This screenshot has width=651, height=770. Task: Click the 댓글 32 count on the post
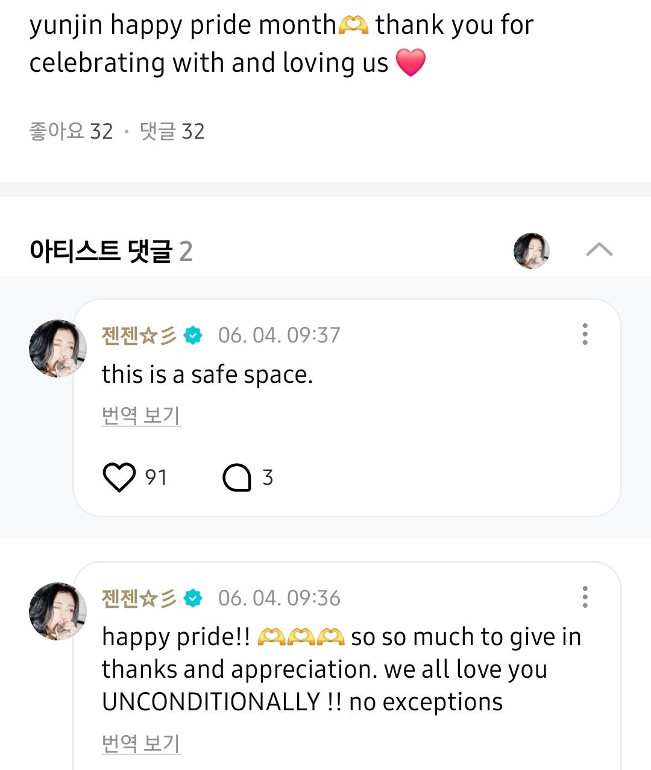[x=172, y=131]
